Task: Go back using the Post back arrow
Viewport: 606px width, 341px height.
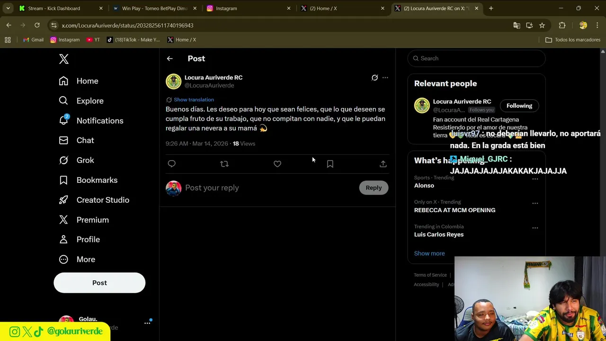Action: coord(170,59)
